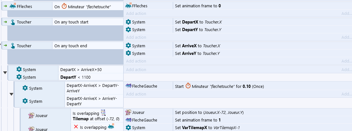Click Add action under Set DepartY action
352x131 pixels.
136,37
